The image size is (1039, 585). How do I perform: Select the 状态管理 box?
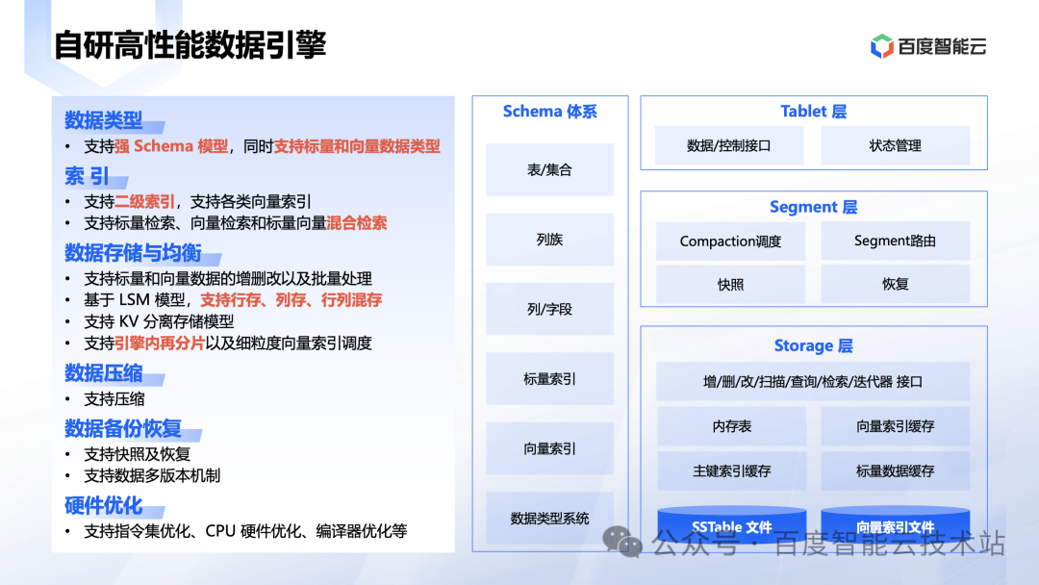click(896, 145)
